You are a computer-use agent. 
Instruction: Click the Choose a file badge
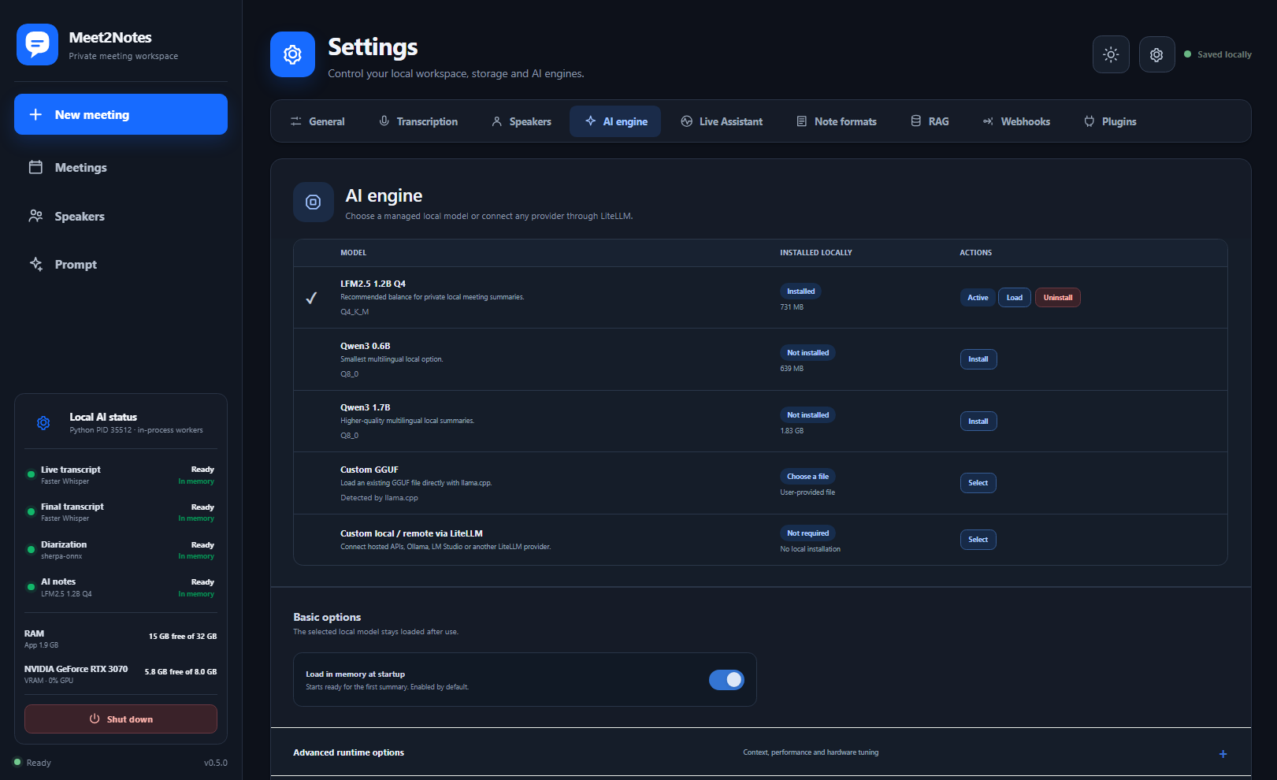point(807,477)
